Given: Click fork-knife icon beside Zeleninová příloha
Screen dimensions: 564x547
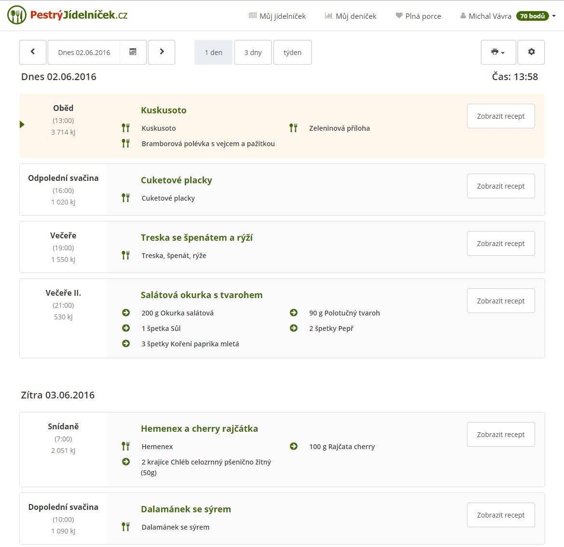Looking at the screenshot, I should (x=293, y=128).
